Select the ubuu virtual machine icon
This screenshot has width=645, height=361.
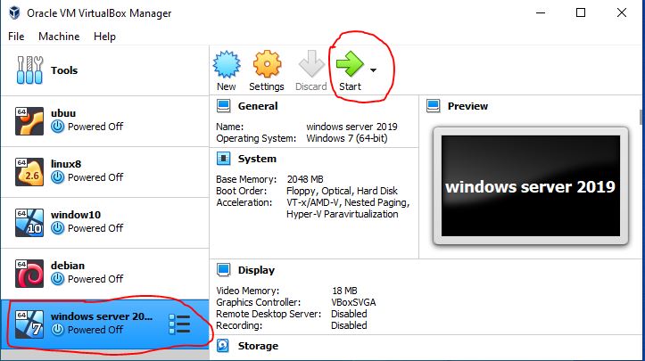coord(29,121)
